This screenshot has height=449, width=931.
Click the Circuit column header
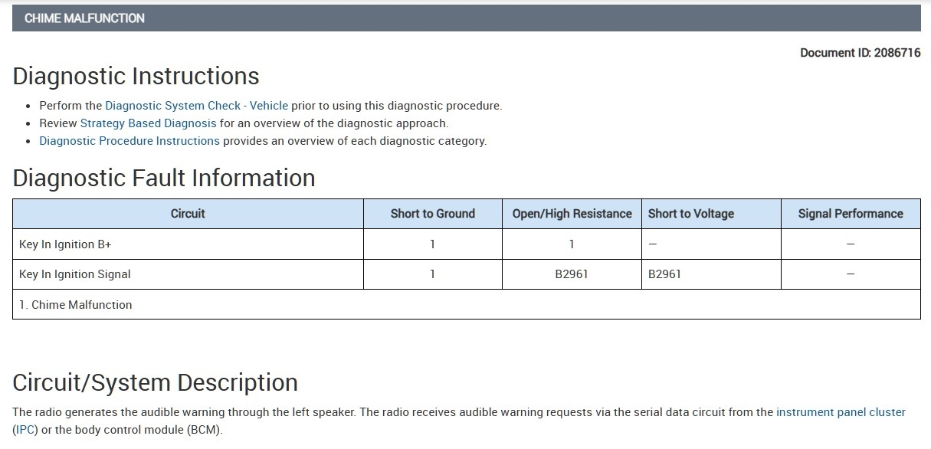[188, 214]
